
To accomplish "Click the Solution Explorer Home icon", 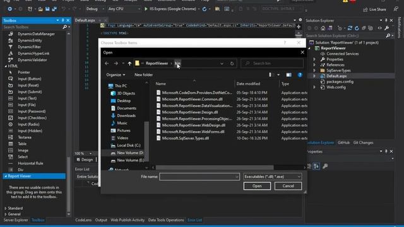I will click(x=323, y=28).
